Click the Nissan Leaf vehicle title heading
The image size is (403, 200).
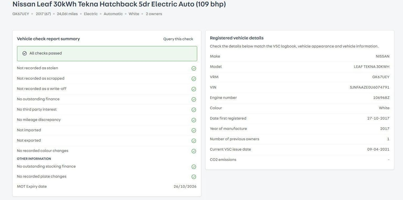click(119, 4)
